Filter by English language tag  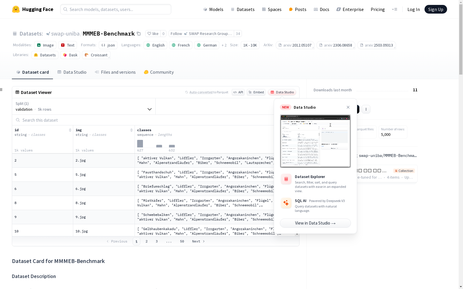155,45
